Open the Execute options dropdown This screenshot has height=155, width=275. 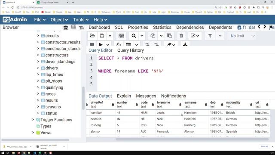[x=108, y=44]
